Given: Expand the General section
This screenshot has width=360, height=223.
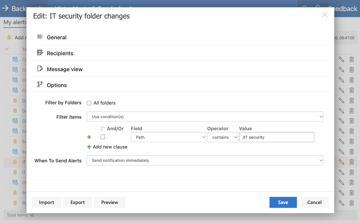Looking at the screenshot, I should (180, 37).
